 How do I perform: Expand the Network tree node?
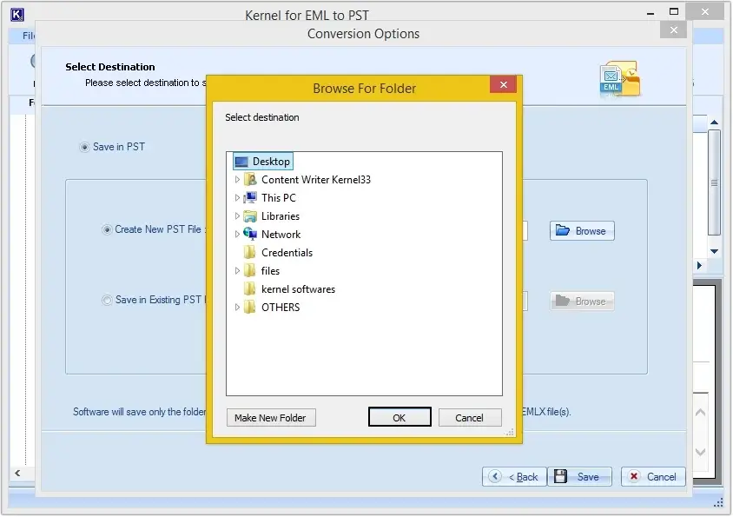pyautogui.click(x=237, y=235)
